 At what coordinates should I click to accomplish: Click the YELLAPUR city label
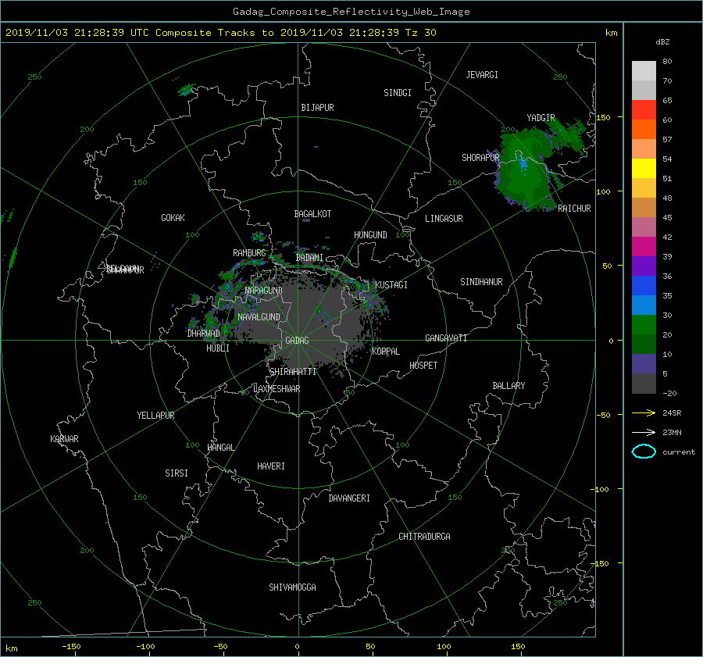click(x=155, y=416)
